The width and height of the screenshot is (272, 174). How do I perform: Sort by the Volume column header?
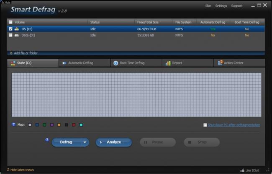pyautogui.click(x=19, y=22)
